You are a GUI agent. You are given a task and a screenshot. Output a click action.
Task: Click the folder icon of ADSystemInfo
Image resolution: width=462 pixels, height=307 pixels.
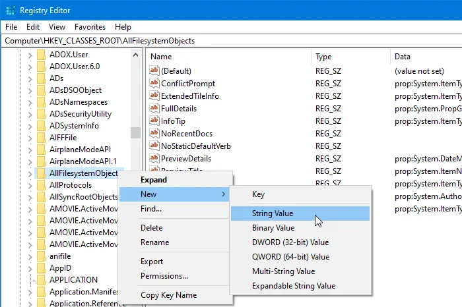pos(41,126)
